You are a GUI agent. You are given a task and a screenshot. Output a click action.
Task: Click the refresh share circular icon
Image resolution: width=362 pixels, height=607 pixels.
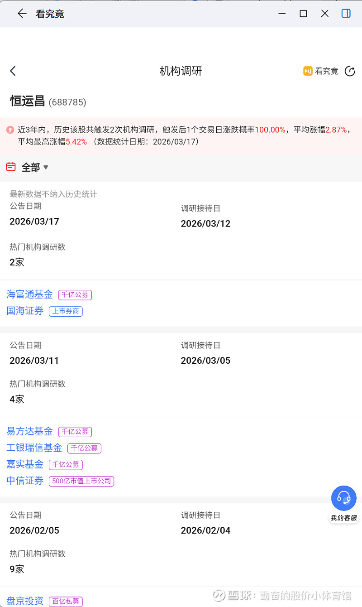click(350, 71)
